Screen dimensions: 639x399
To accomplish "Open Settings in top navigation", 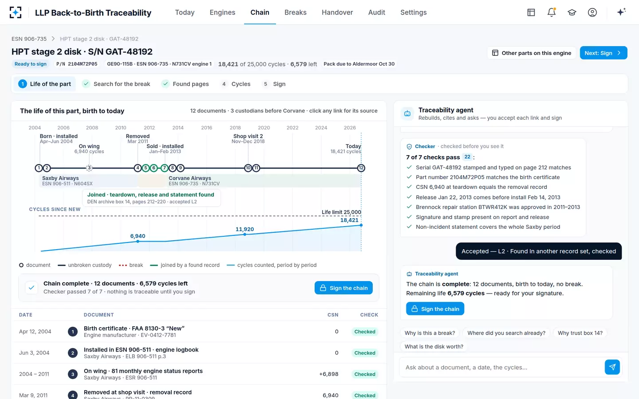I will 414,12.
